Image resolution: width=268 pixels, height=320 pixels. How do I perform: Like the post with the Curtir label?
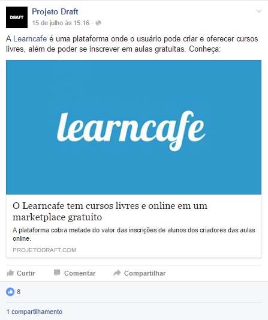coord(26,273)
